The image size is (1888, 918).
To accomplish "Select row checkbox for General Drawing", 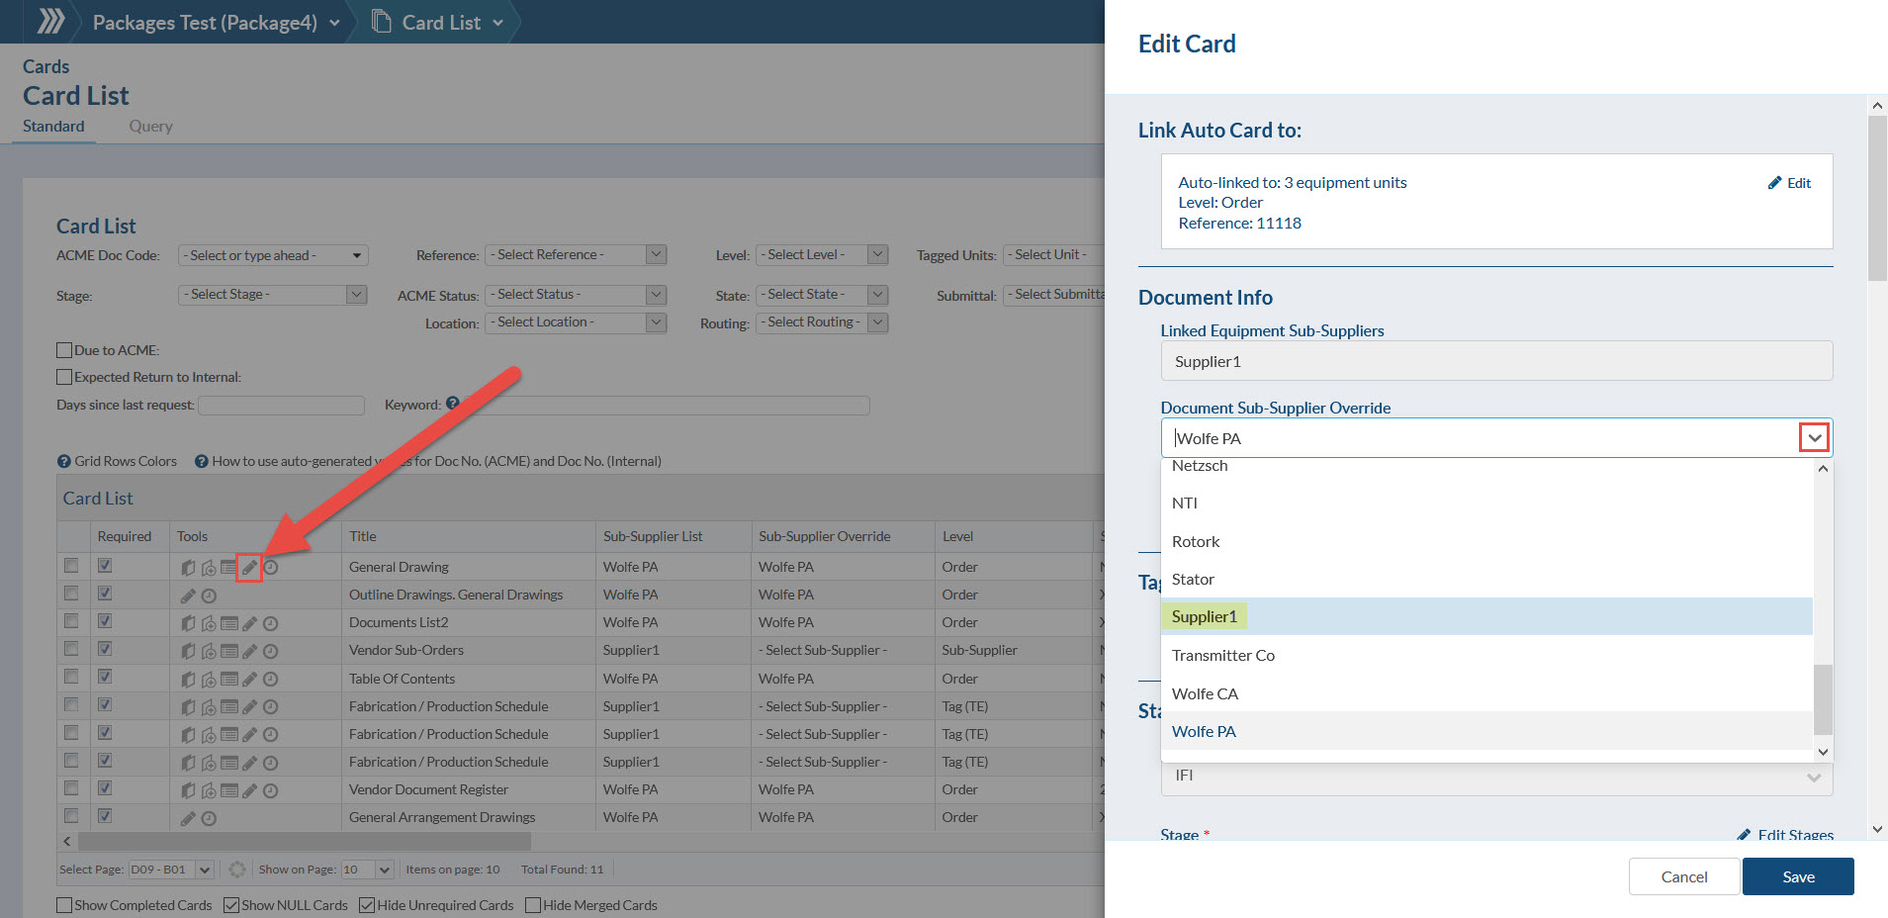I will (71, 566).
